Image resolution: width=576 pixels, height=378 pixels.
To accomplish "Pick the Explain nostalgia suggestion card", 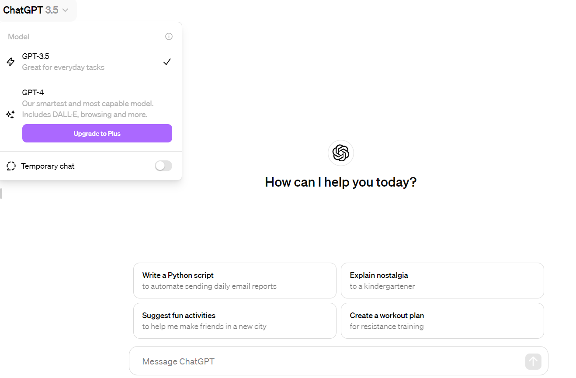I will click(x=442, y=281).
